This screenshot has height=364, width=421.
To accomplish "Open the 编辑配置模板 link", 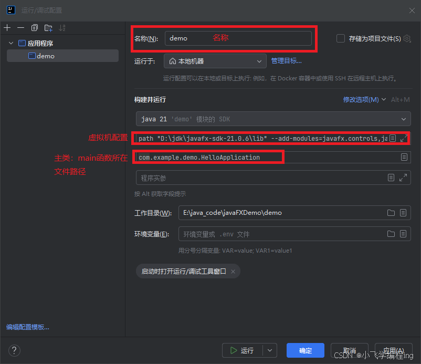I will (x=28, y=327).
